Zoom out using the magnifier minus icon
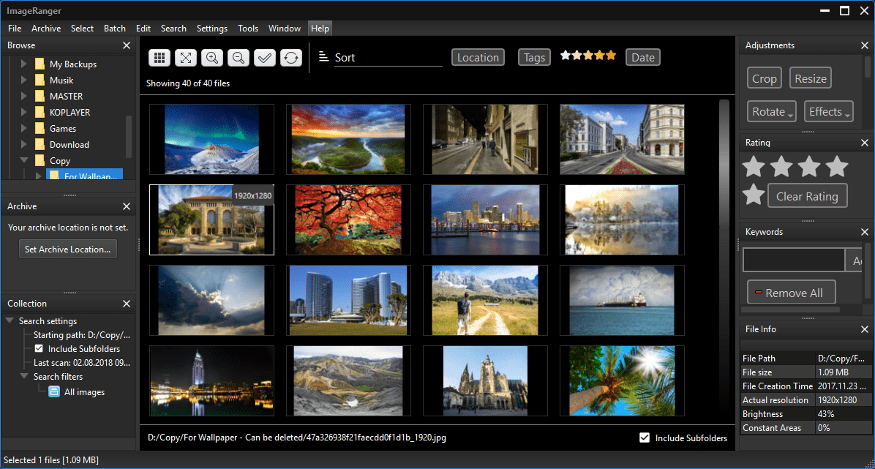 (x=239, y=58)
